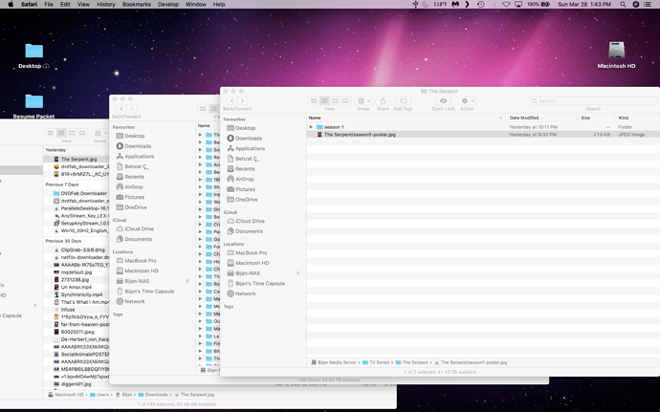Click Add Tags icon in The Serpent toolbar
Screen dimensions: 660x412
pos(404,101)
